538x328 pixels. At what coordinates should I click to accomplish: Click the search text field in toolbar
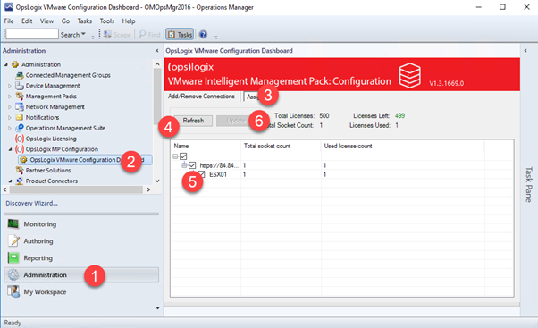[x=32, y=34]
